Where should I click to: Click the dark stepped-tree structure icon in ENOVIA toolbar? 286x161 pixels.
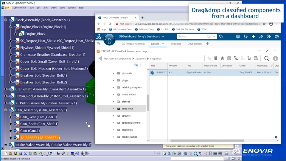pyautogui.click(x=236, y=58)
